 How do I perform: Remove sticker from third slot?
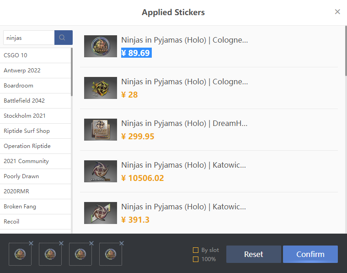coord(91,243)
